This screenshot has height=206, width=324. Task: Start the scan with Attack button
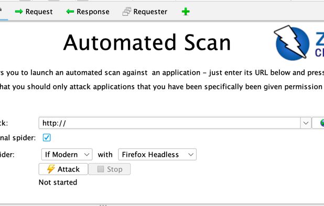tap(63, 169)
